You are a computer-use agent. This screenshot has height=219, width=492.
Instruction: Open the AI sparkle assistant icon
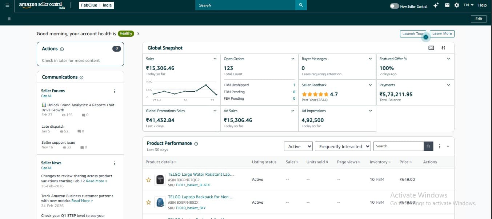[436, 5]
